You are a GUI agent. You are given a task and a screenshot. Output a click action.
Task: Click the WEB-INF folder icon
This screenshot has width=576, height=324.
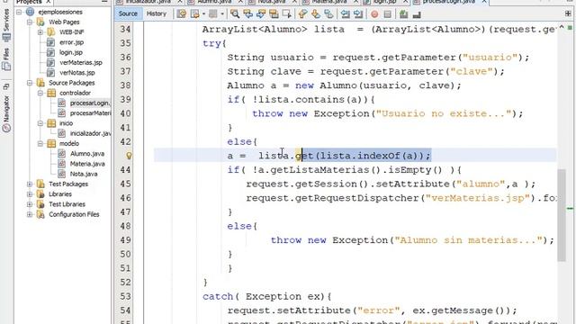51,32
